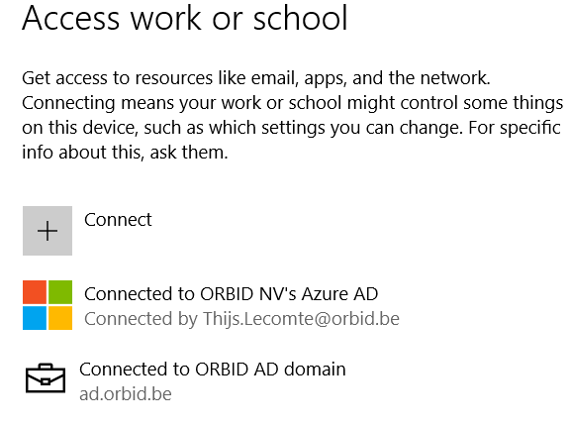Click the word domain in ORBID AD entry
571x425 pixels.
coord(315,370)
